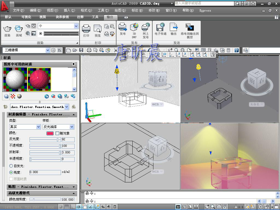
Task: Select the red sphere material thumbnail
Action: pyautogui.click(x=39, y=79)
